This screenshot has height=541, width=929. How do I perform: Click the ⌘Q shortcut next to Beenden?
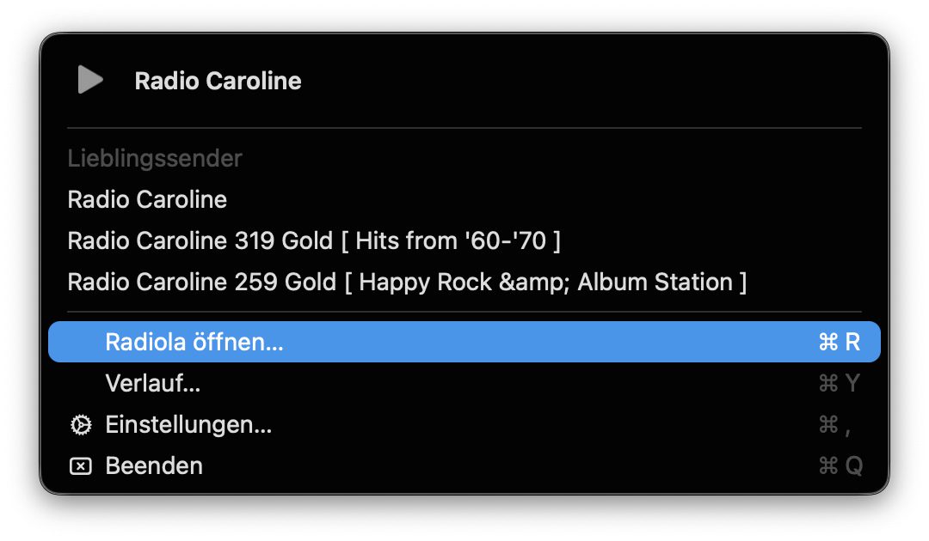pos(840,466)
